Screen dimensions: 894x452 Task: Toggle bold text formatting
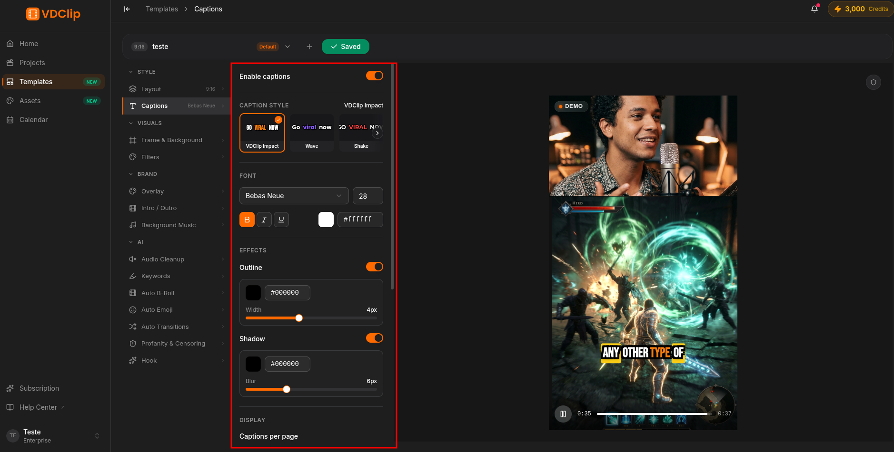(x=247, y=220)
